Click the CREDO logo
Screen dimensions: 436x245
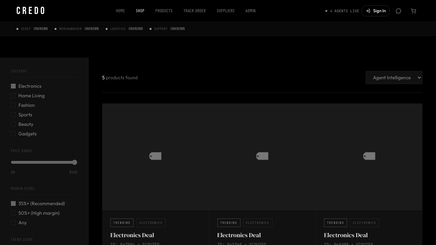click(31, 11)
